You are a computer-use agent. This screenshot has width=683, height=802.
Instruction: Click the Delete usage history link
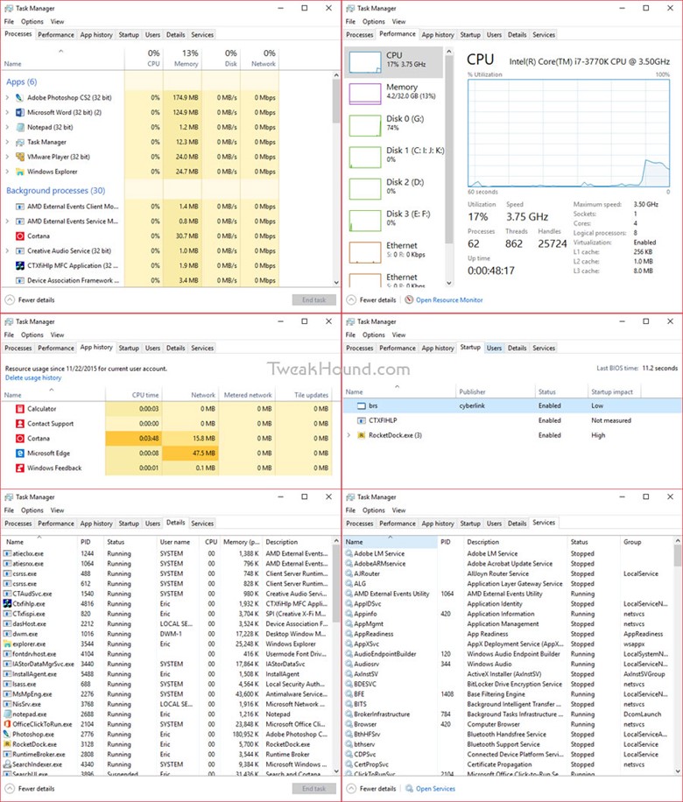click(x=33, y=378)
